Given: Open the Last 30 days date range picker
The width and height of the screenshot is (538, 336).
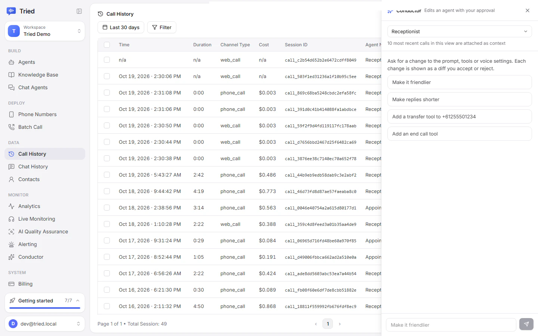Looking at the screenshot, I should 121,27.
